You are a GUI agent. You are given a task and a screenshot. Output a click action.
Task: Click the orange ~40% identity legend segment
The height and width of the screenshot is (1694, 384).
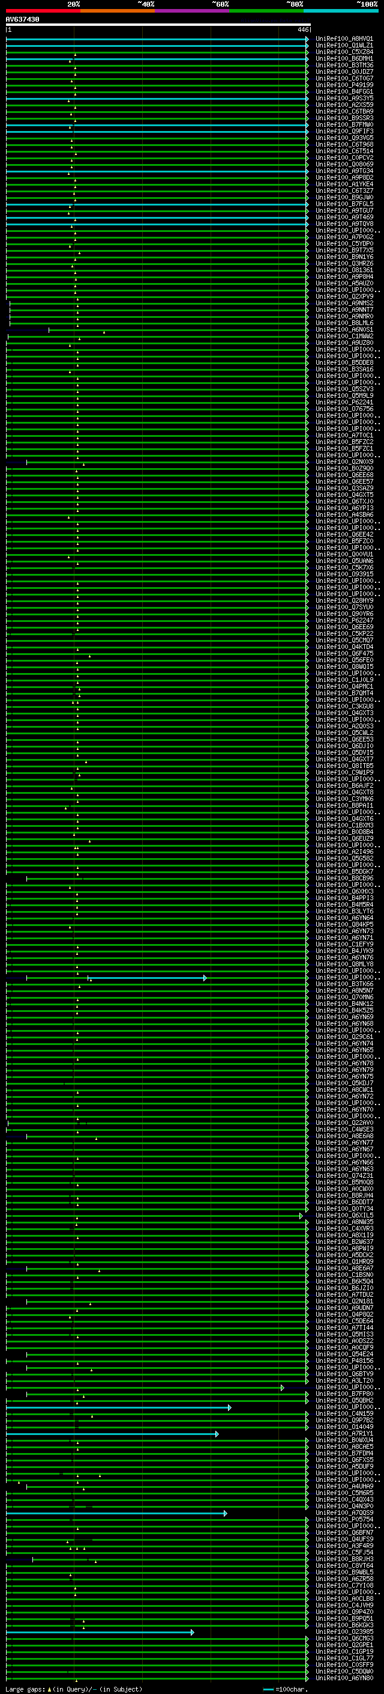[x=118, y=11]
